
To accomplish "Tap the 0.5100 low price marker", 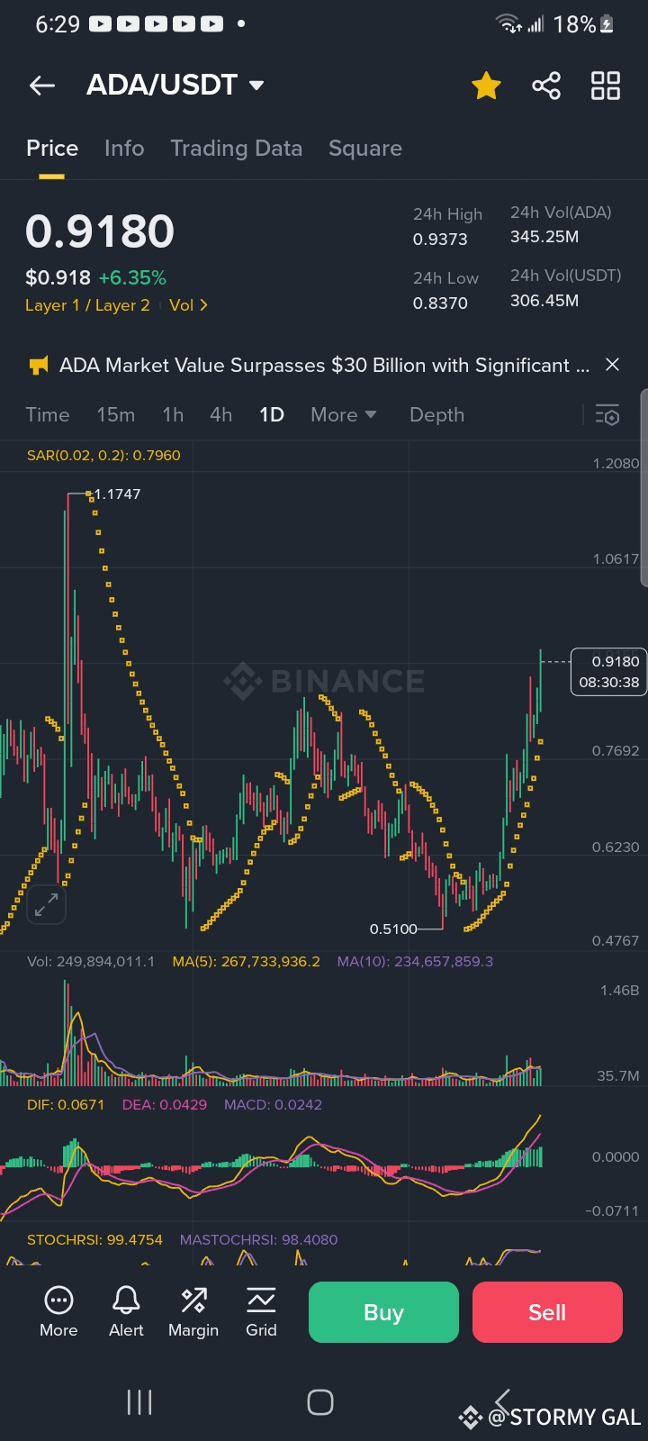I will [x=393, y=929].
